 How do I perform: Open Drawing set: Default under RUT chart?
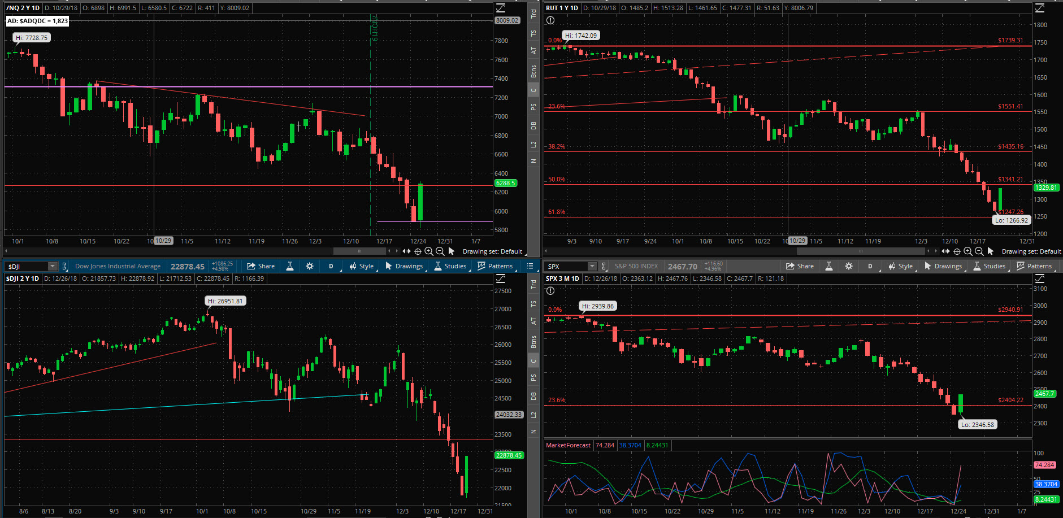[1031, 251]
